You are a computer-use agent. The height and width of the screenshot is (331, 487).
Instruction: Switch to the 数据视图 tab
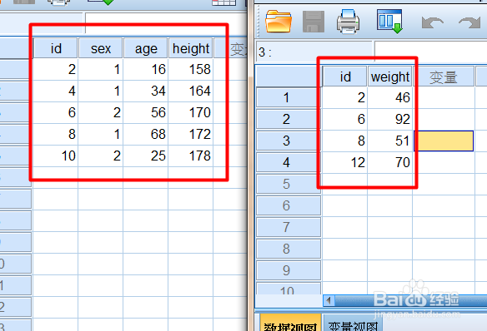290,324
